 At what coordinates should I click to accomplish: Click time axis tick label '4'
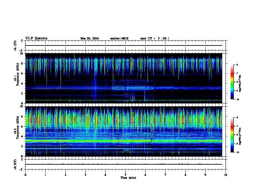coord(106,175)
